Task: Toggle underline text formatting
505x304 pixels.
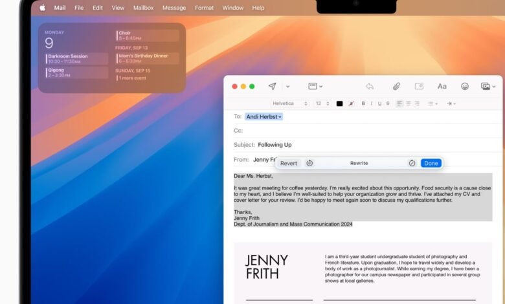Action: tap(380, 103)
